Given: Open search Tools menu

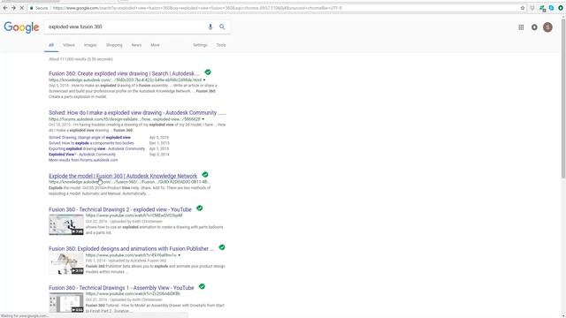Looking at the screenshot, I should 221,45.
